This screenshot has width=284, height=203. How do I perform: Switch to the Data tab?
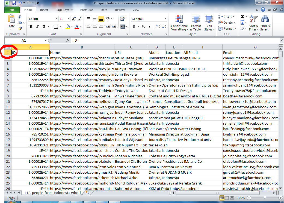point(104,10)
